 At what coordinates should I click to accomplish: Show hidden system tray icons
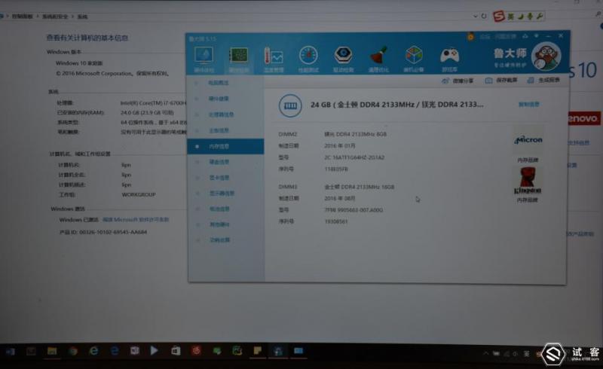click(485, 353)
